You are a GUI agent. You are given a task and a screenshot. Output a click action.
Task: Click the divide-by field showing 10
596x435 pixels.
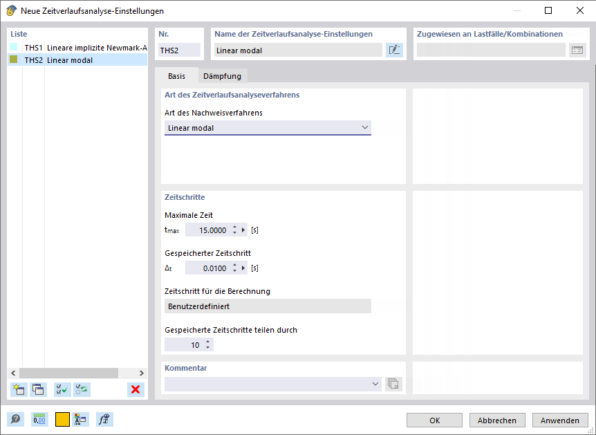[x=185, y=345]
